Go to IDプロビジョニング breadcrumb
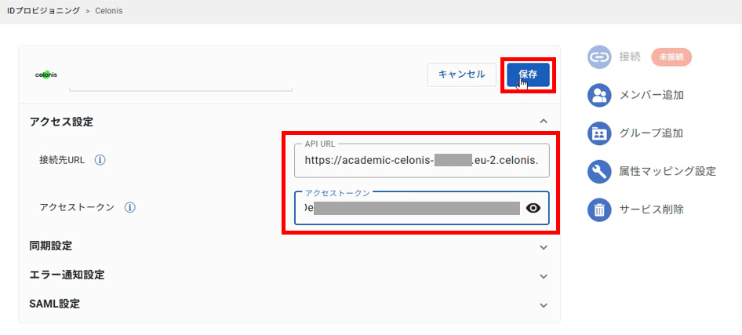The image size is (742, 335). coord(43,10)
